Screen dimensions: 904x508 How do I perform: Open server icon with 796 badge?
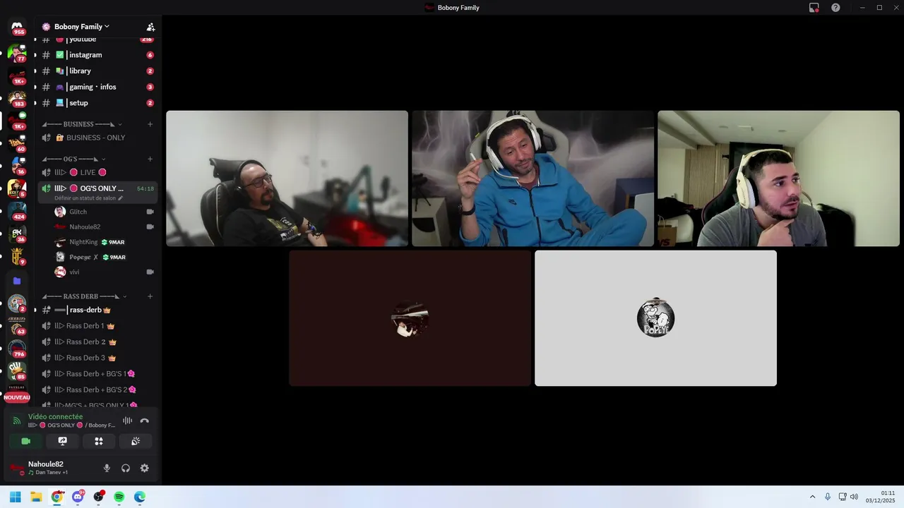point(17,349)
